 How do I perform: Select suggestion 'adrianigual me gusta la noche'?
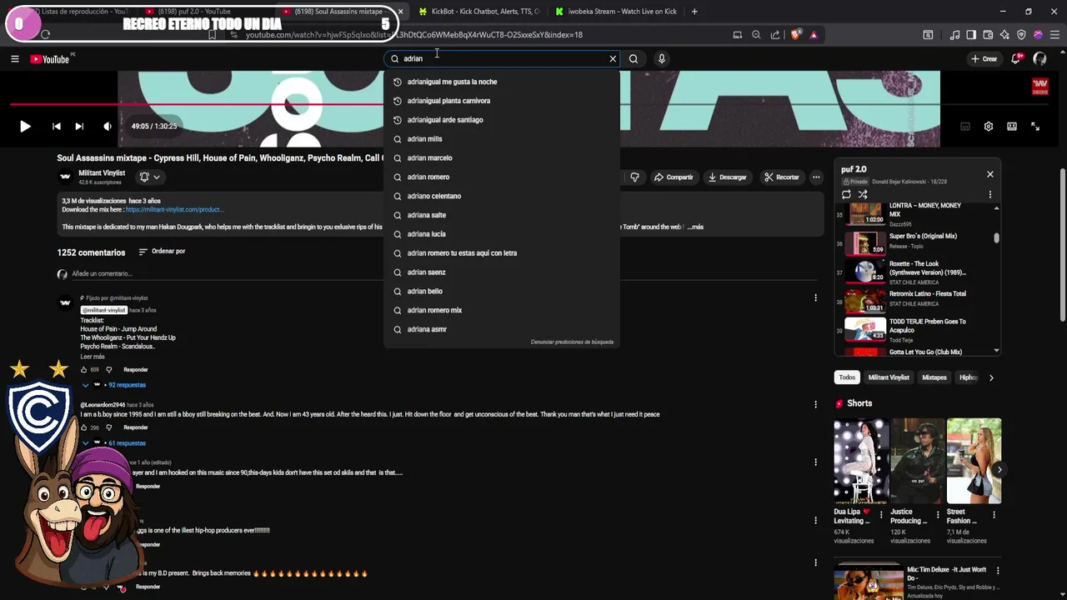coord(502,82)
